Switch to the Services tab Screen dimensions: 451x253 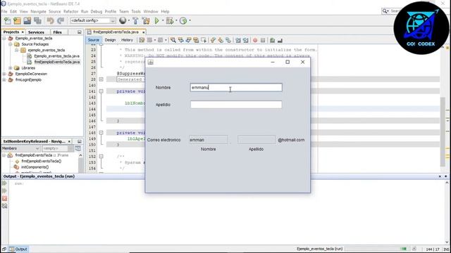[36, 32]
